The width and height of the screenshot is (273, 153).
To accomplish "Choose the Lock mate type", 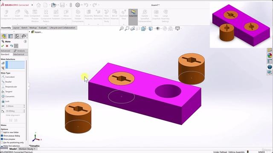I will click(x=5, y=101).
